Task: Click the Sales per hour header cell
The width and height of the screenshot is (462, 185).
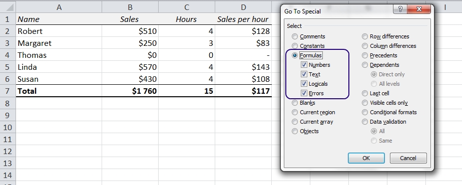Action: [243, 19]
